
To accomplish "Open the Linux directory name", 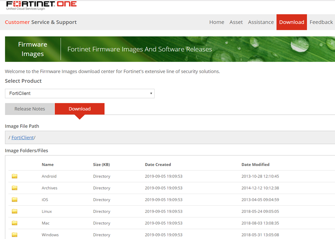I will 47,211.
